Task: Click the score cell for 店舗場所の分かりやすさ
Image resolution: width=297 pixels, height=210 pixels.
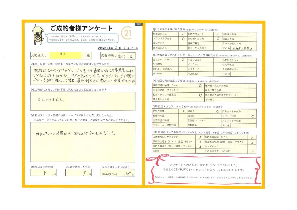Action: point(200,137)
